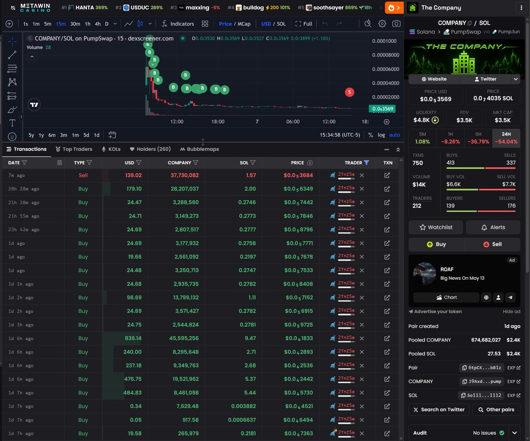Image resolution: width=530 pixels, height=441 pixels.
Task: Clear the active TRADER filter
Action: pos(367,163)
